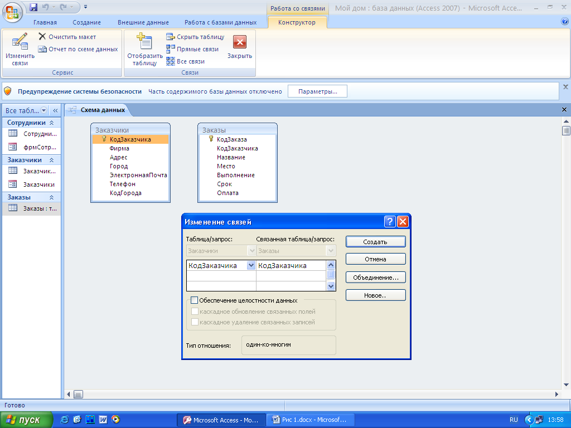Select КодЗаказа field in Заказы table
Image resolution: width=571 pixels, height=428 pixels.
coord(231,139)
